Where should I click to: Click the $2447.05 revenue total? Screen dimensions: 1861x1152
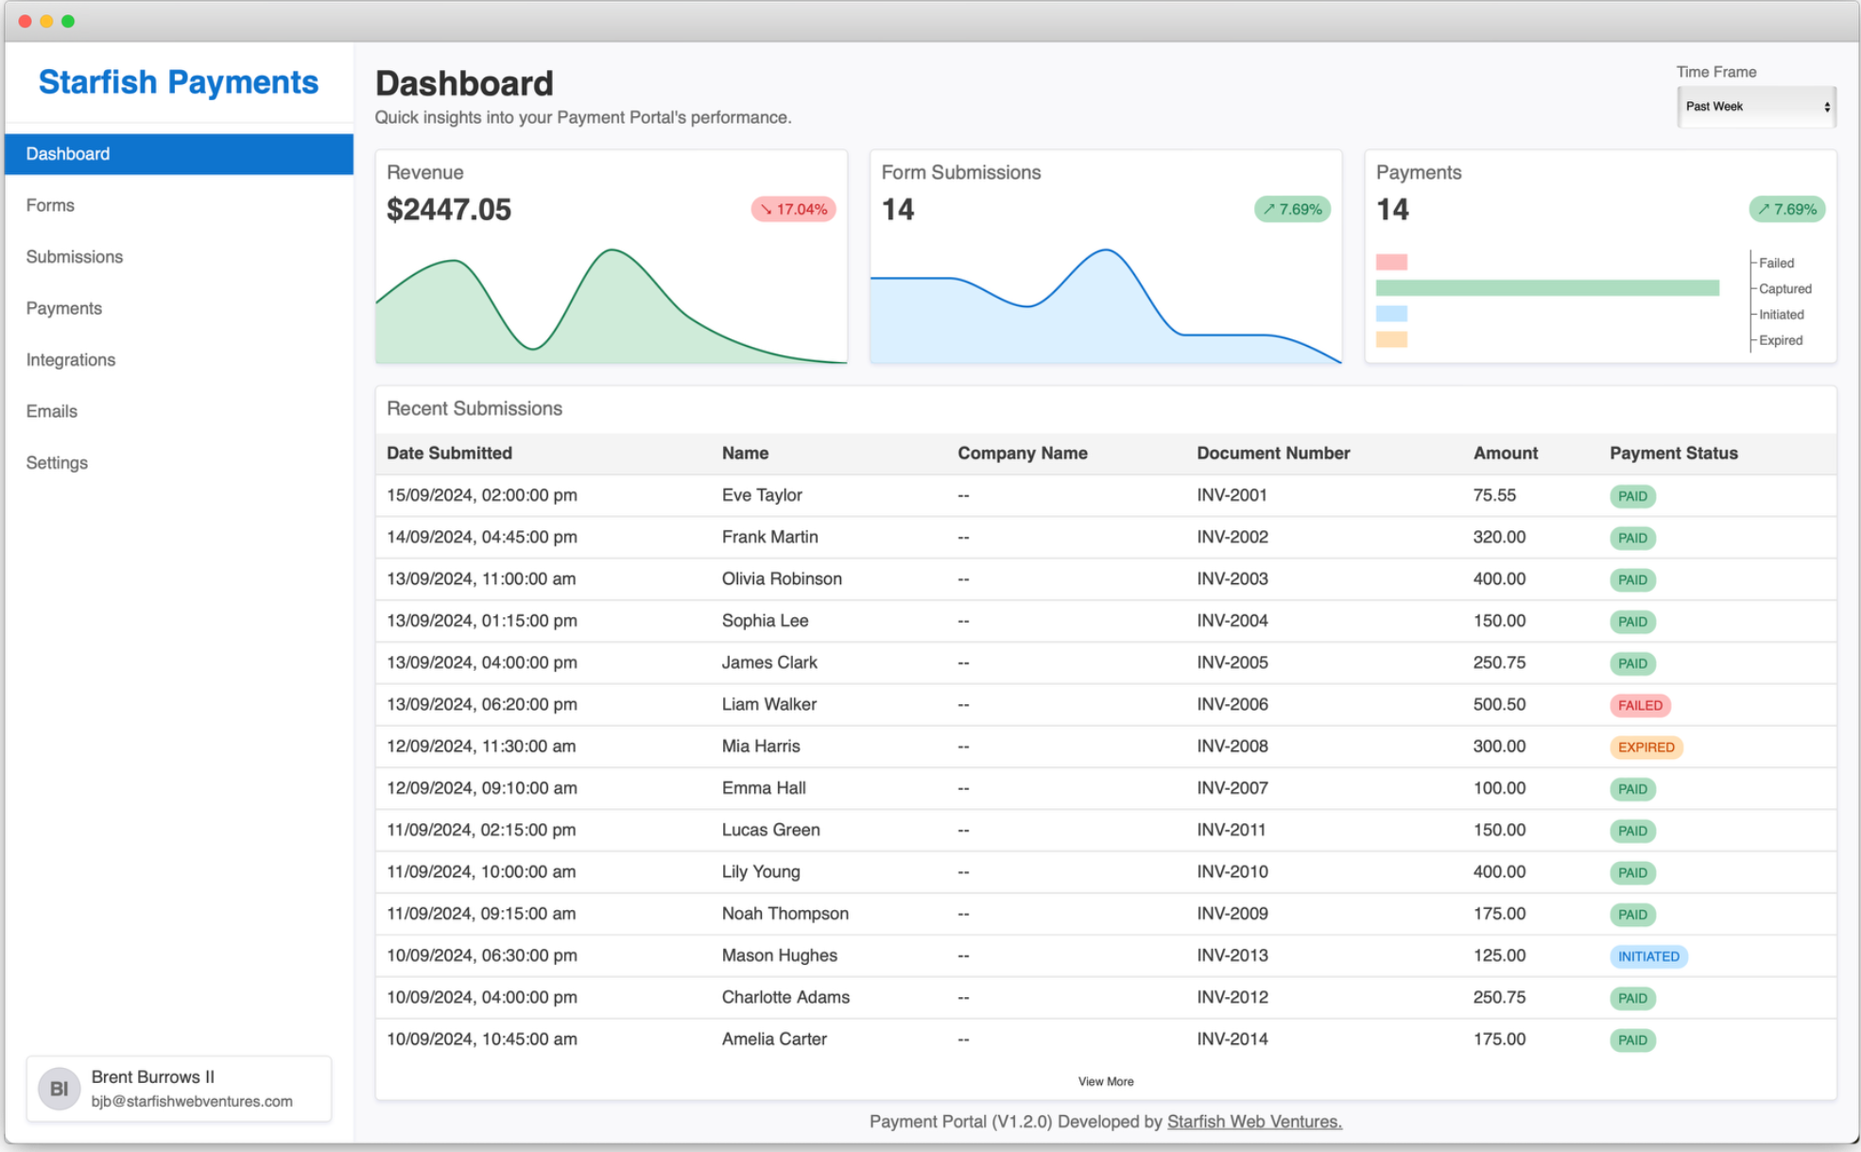[449, 209]
